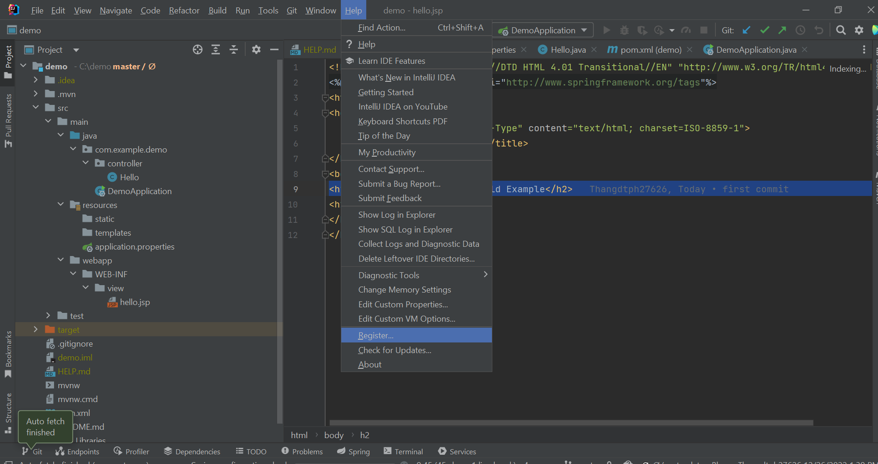Click the Project panel vertical scrollbar
878x464 pixels.
279,242
